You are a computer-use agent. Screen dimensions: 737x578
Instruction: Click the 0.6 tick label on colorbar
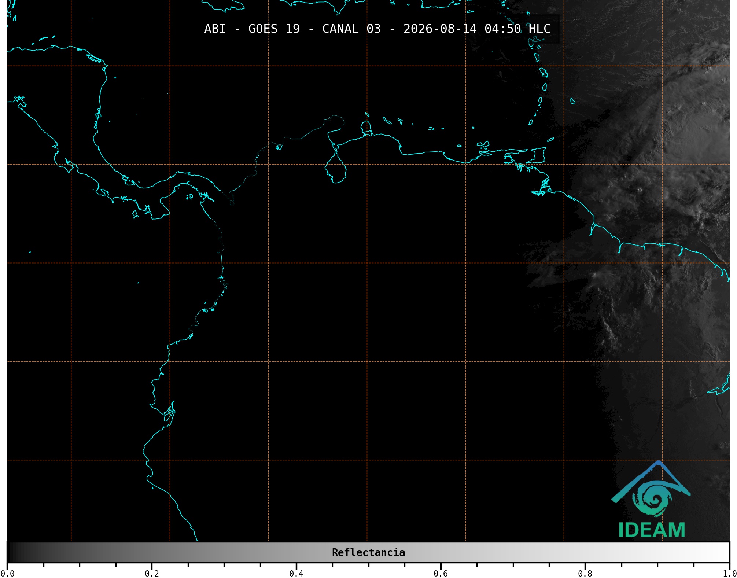point(441,574)
